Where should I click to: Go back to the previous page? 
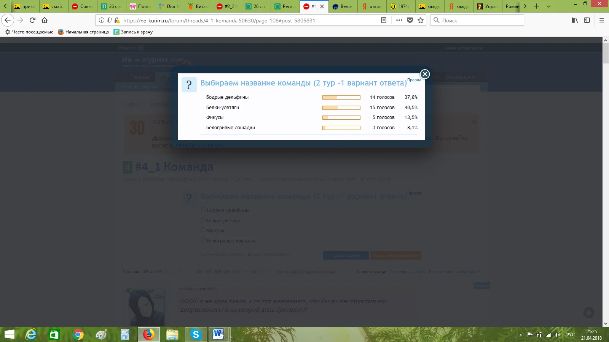click(x=8, y=20)
